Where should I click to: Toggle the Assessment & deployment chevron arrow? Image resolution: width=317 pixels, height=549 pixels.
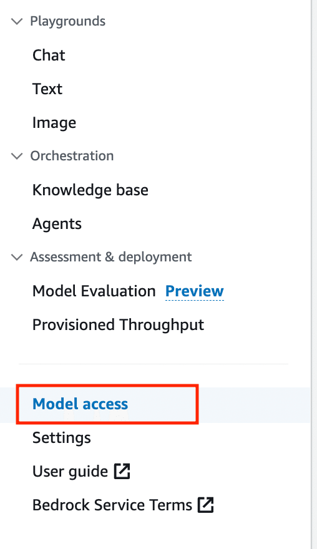point(17,257)
